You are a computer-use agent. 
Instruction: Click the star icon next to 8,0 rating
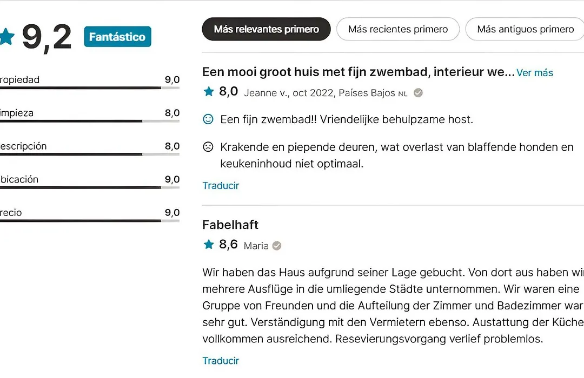click(209, 91)
